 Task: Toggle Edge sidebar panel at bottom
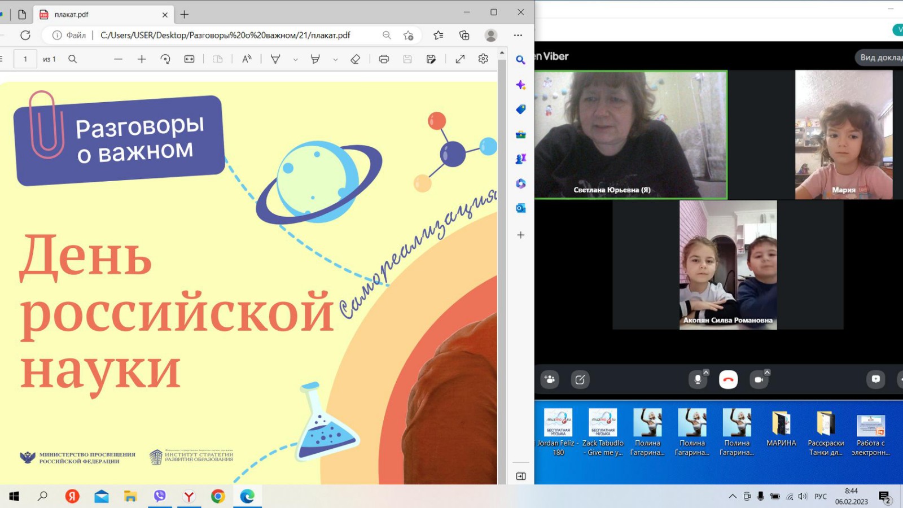[x=521, y=476]
